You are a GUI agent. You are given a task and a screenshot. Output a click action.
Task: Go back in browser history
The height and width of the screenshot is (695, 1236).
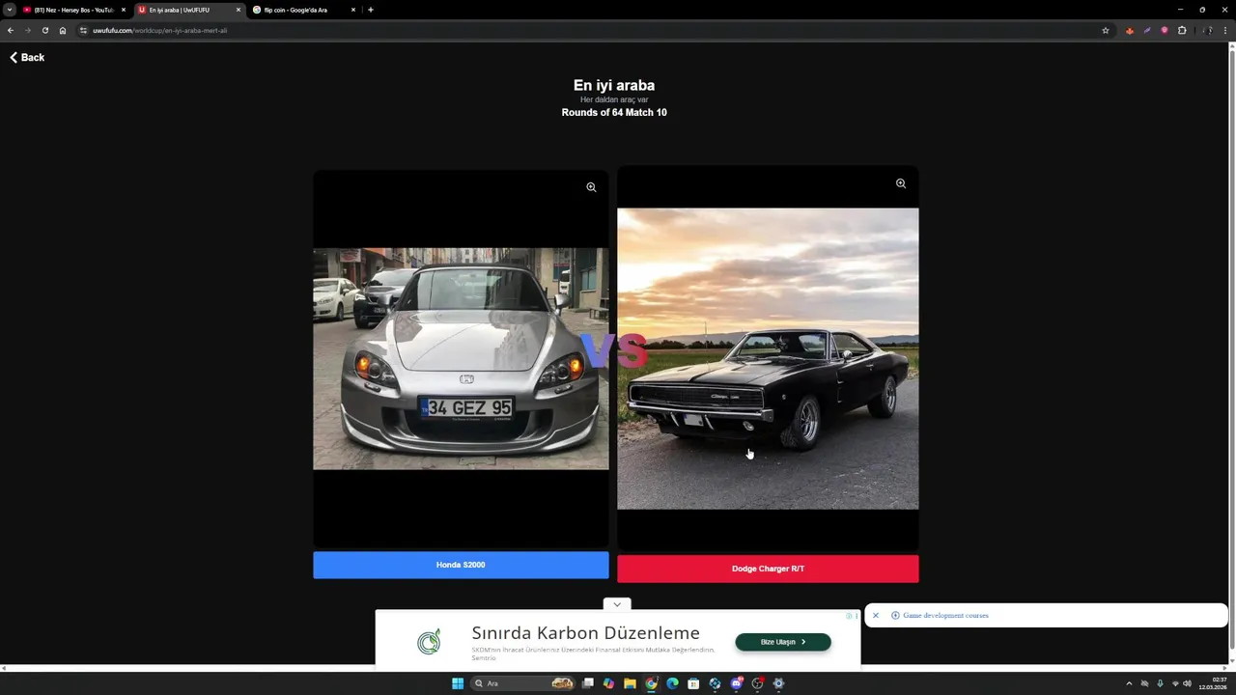pos(11,30)
